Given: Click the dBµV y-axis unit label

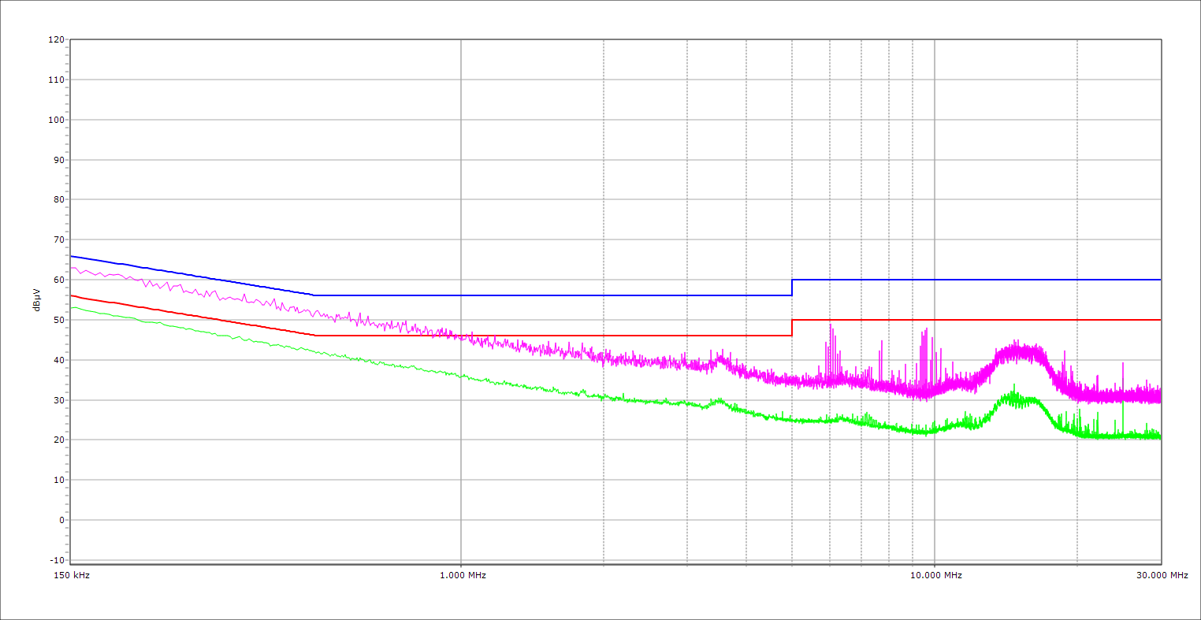Looking at the screenshot, I should (x=37, y=299).
